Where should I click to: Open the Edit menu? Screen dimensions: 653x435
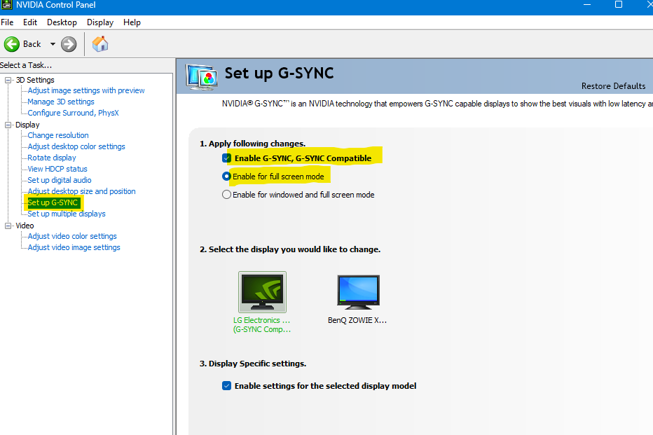(x=30, y=22)
